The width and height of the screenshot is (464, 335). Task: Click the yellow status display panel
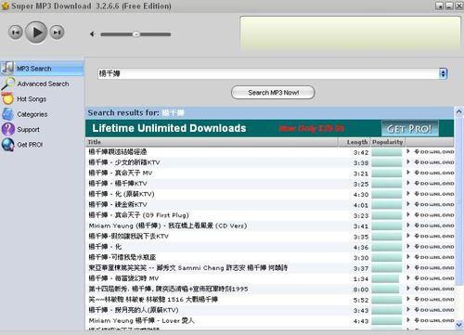(x=350, y=33)
